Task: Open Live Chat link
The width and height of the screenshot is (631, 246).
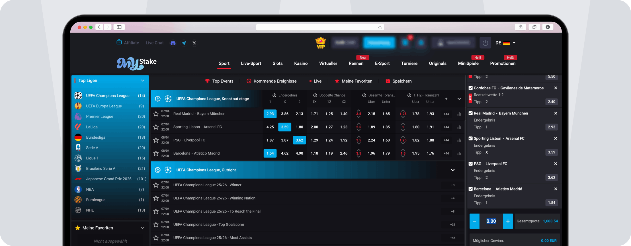Action: click(x=155, y=43)
